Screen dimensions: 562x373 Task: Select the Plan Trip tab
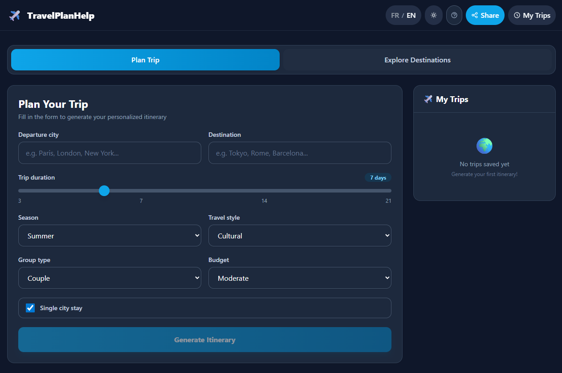pos(145,60)
